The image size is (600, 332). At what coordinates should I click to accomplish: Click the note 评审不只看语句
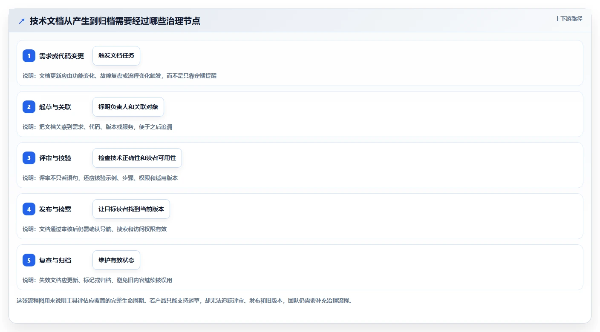click(x=100, y=178)
